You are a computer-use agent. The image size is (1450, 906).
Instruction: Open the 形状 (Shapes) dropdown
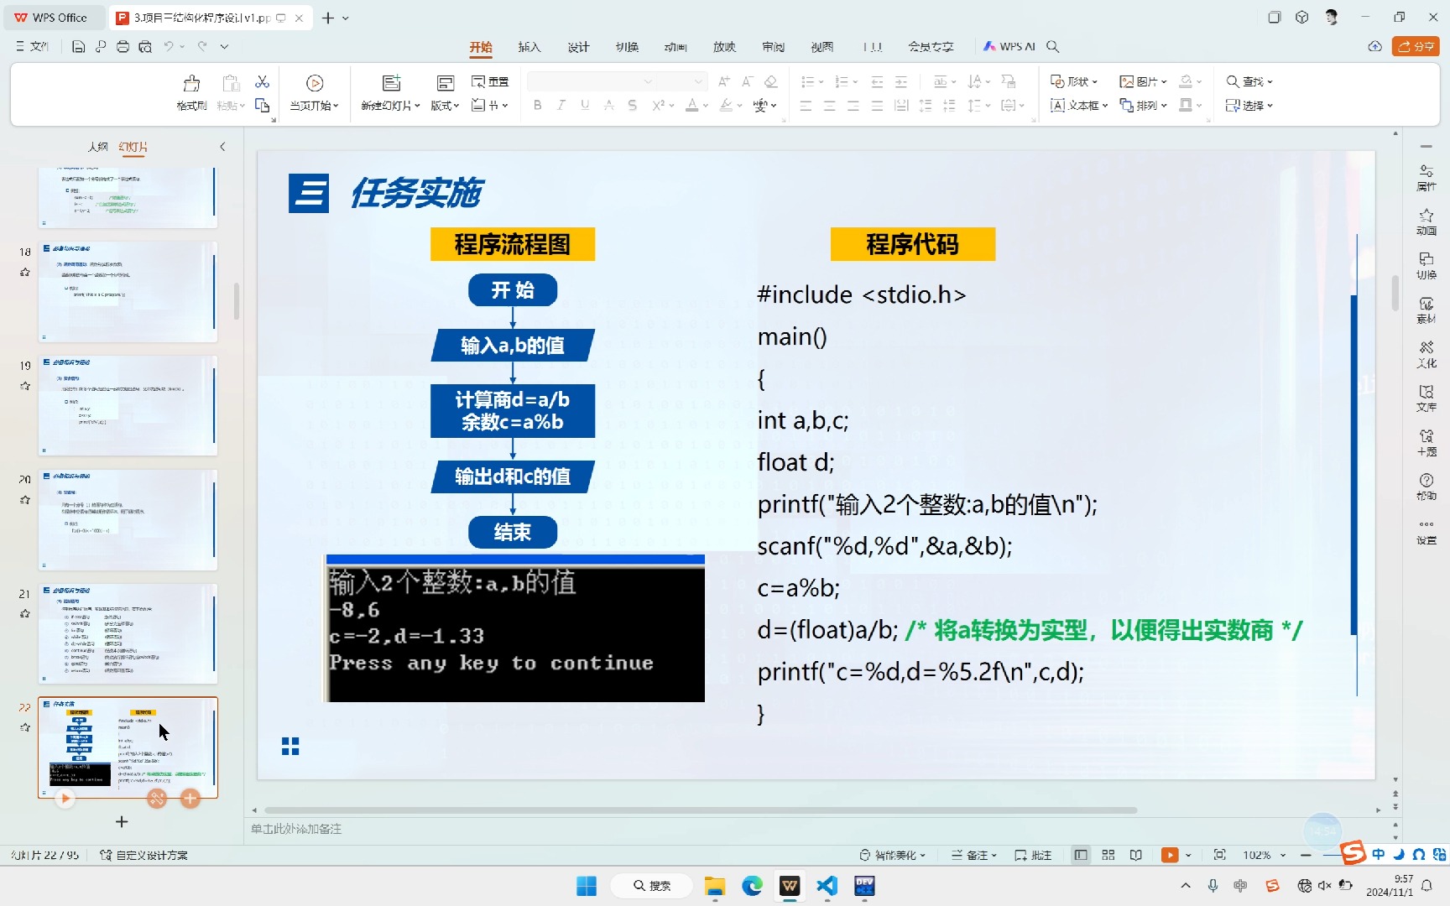click(1075, 81)
